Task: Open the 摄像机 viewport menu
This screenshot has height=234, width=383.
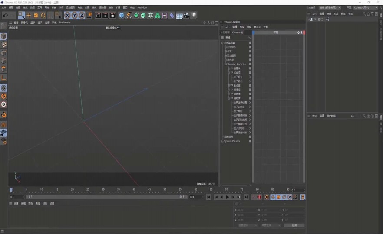Action: click(24, 23)
